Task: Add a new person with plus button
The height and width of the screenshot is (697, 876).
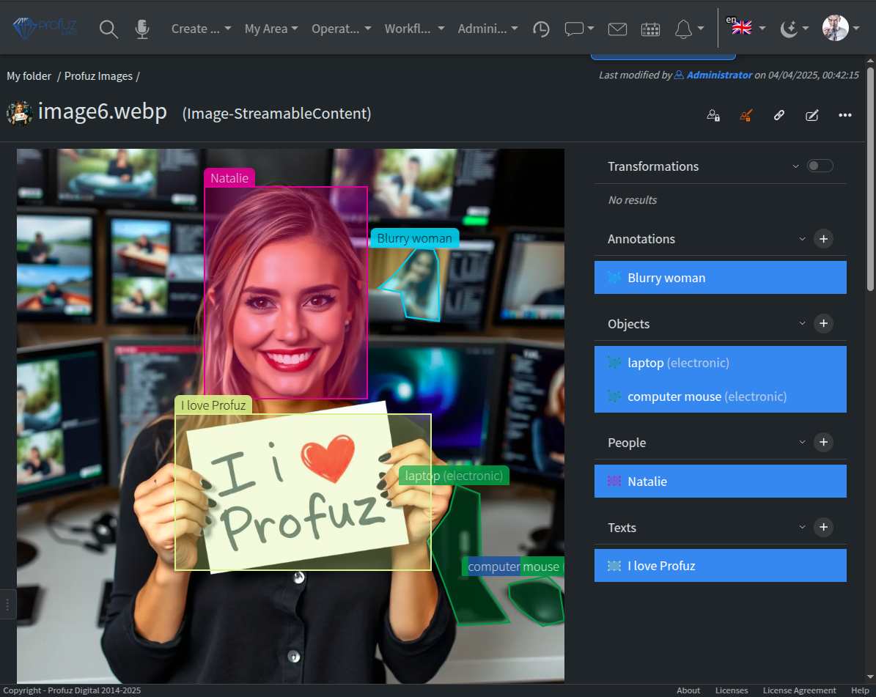Action: point(823,443)
